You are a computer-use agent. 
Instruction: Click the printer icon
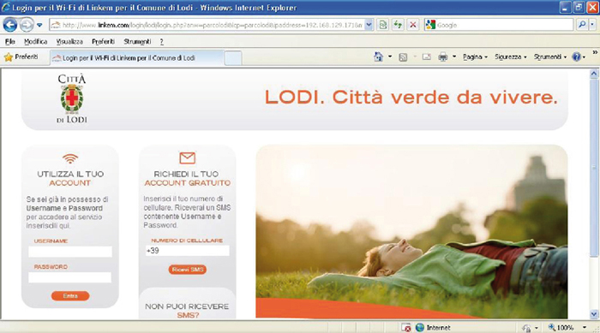pos(443,57)
